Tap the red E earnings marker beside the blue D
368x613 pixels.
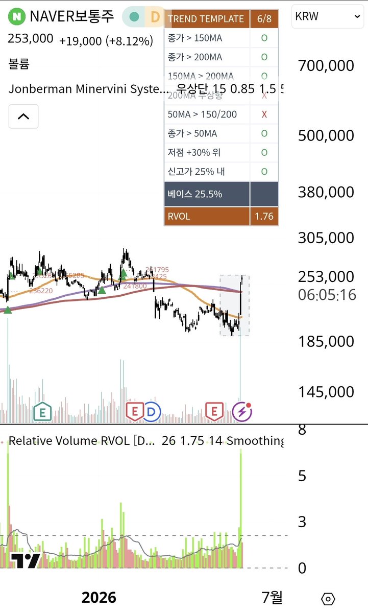[135, 411]
